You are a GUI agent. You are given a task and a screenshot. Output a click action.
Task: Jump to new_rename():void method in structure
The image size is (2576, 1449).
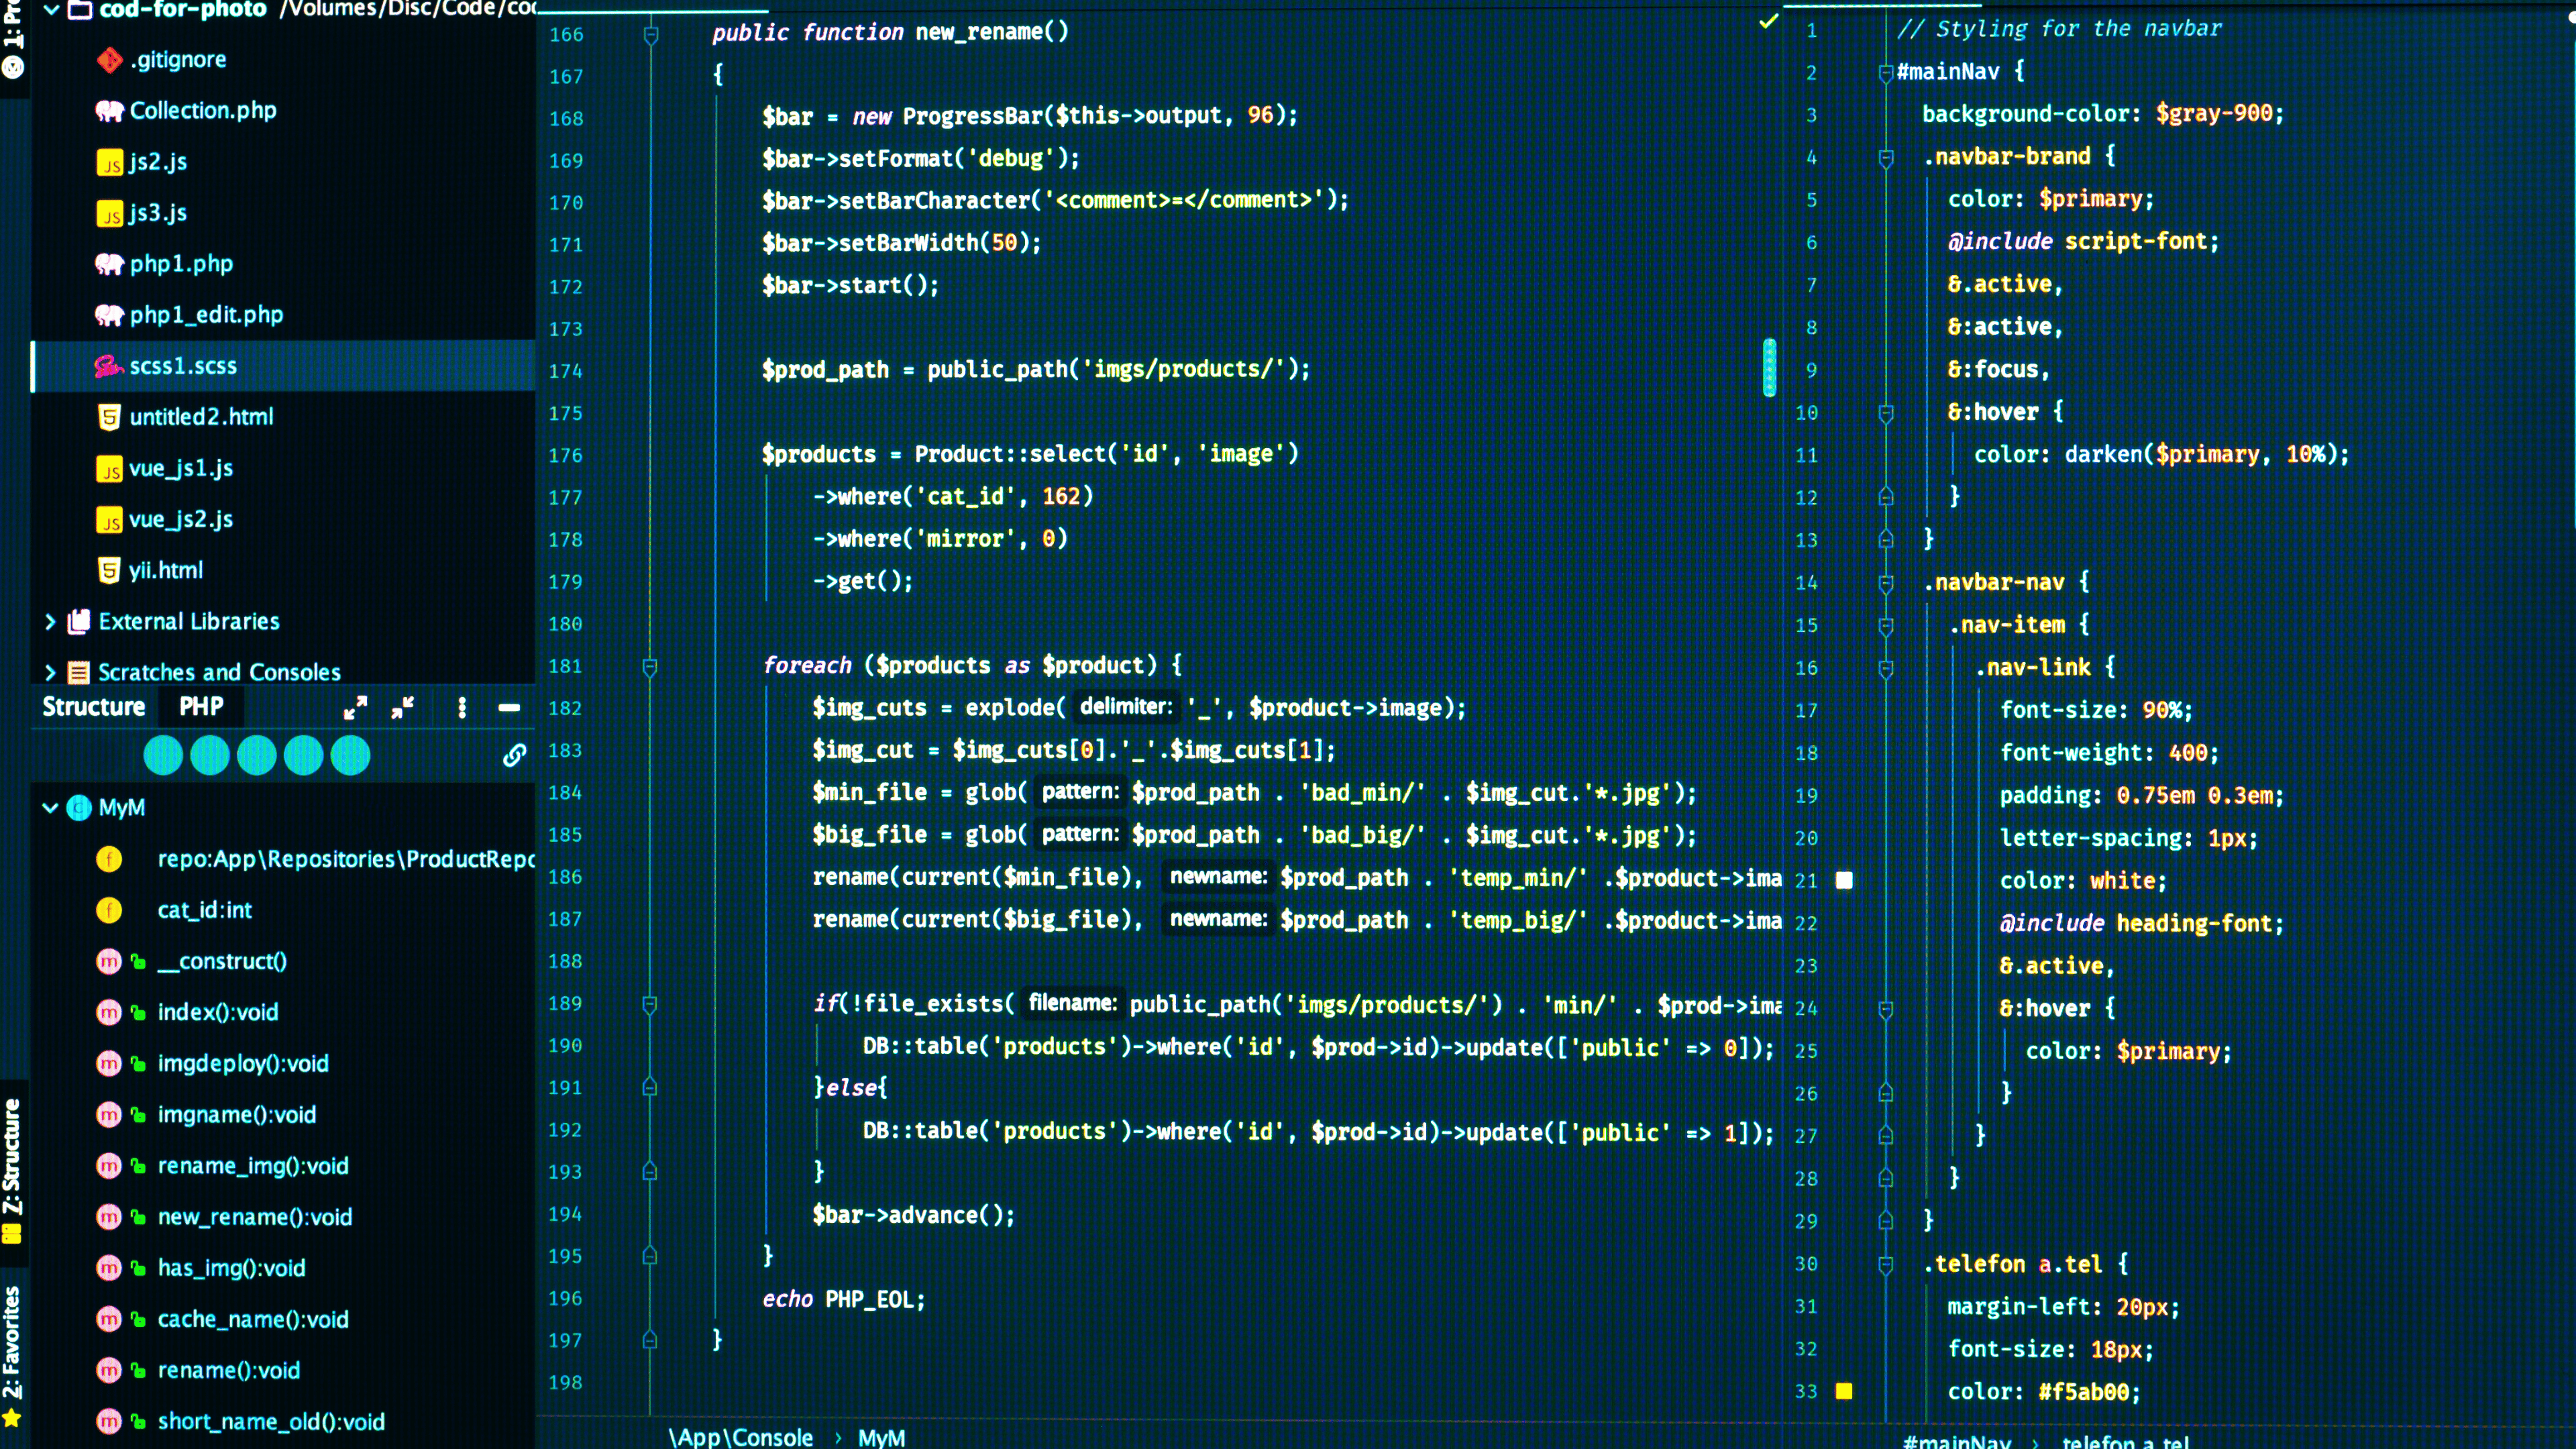254,1216
